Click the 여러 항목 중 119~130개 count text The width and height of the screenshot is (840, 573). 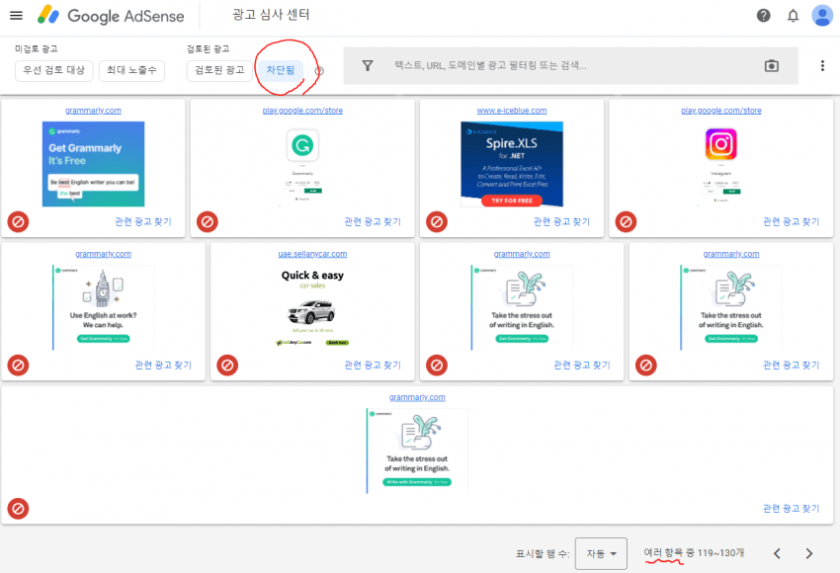694,553
